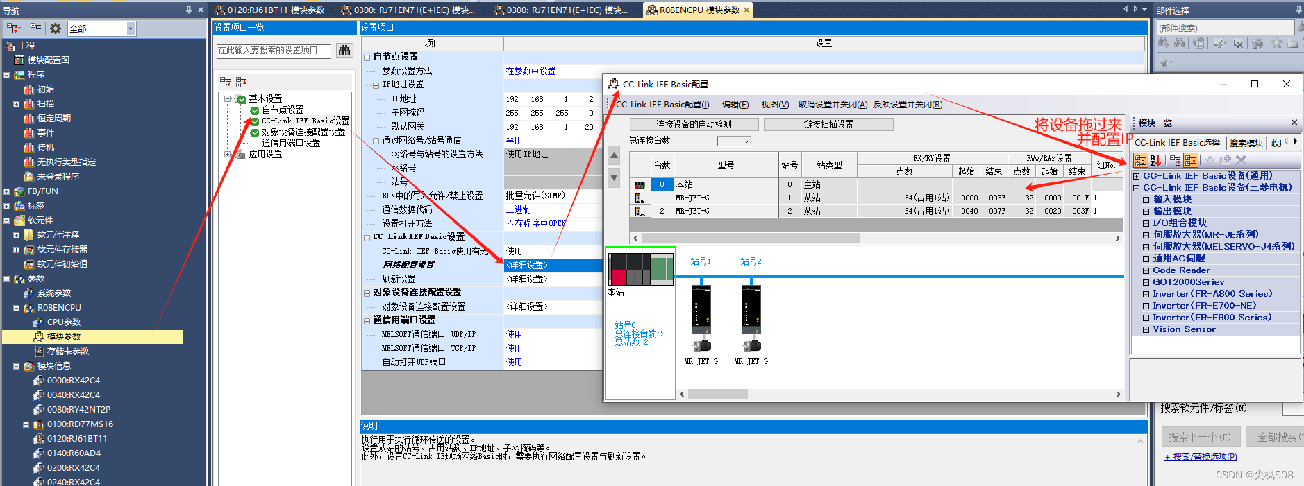Viewport: 1304px width, 486px height.
Task: Select CC-Link IEF Basic设置 in setting list
Action: (306, 121)
